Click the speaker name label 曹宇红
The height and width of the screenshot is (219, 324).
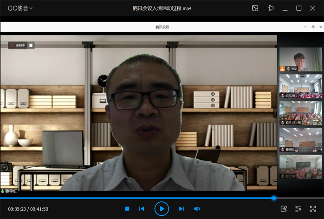[x=11, y=191]
